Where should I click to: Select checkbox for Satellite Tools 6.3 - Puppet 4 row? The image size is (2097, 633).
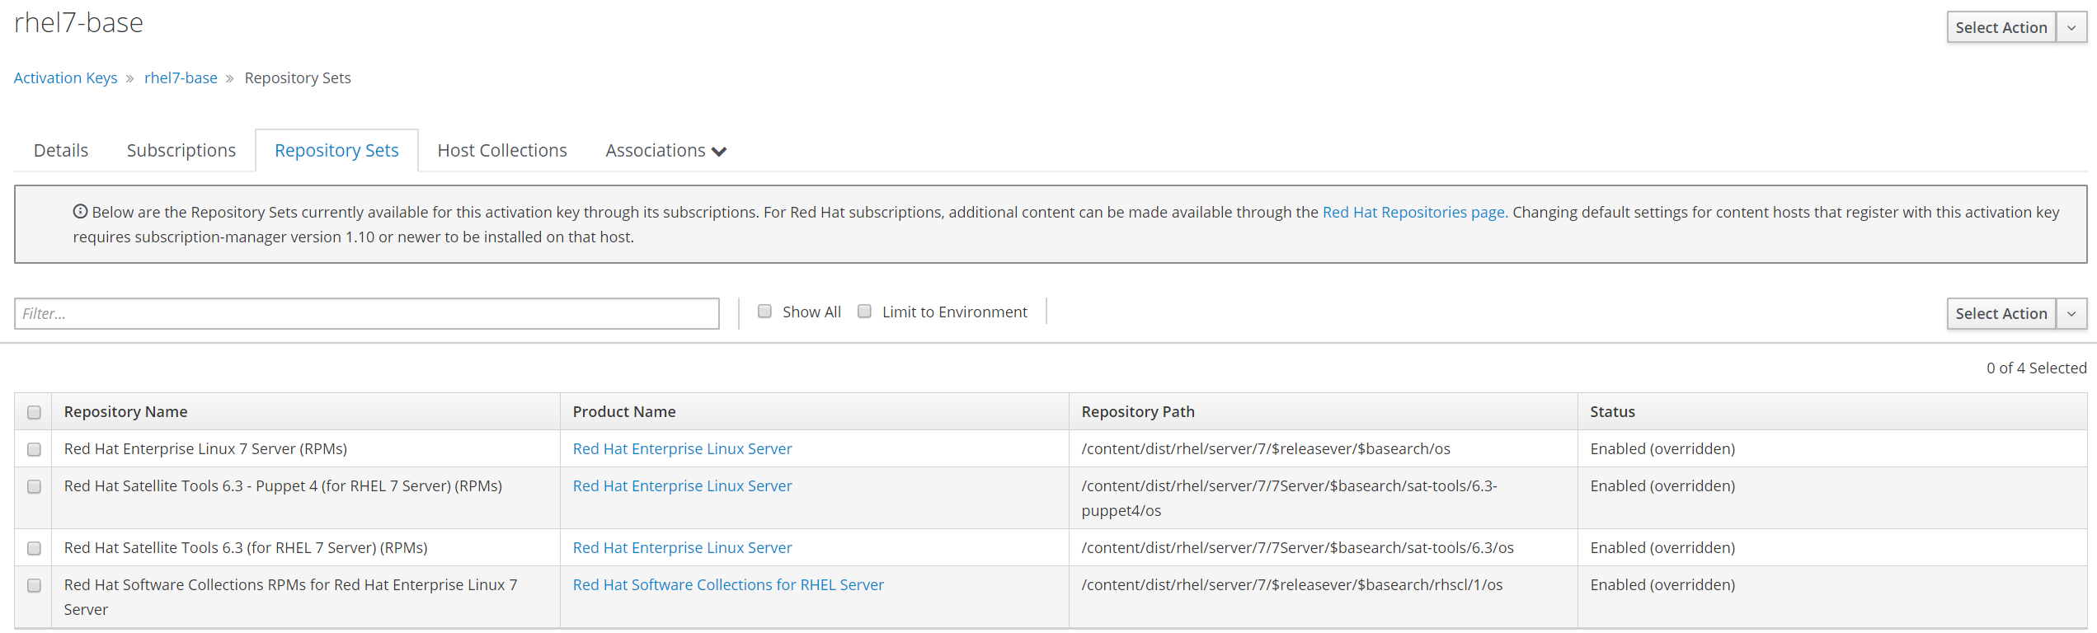(34, 486)
